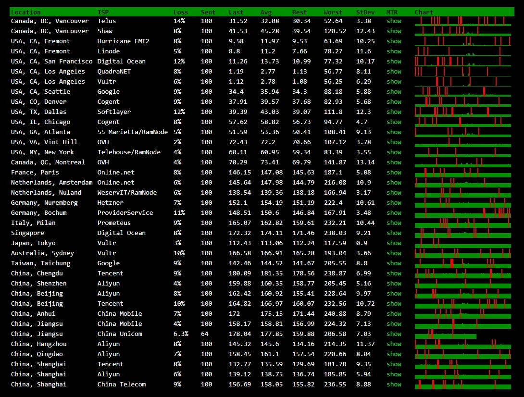The height and width of the screenshot is (397, 524).
Task: Click 'show' for Los Angeles Vultr row
Action: coord(394,82)
